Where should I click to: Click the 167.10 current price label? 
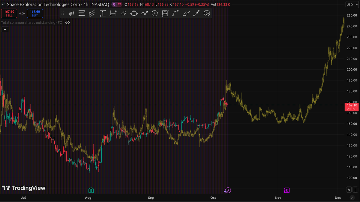[x=351, y=107]
